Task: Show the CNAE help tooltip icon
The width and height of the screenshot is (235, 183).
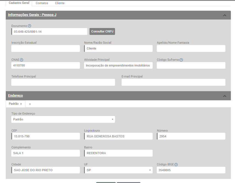Action: coord(22,60)
